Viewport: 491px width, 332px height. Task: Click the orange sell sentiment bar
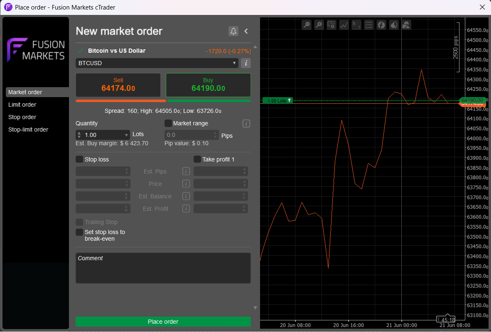pyautogui.click(x=121, y=101)
